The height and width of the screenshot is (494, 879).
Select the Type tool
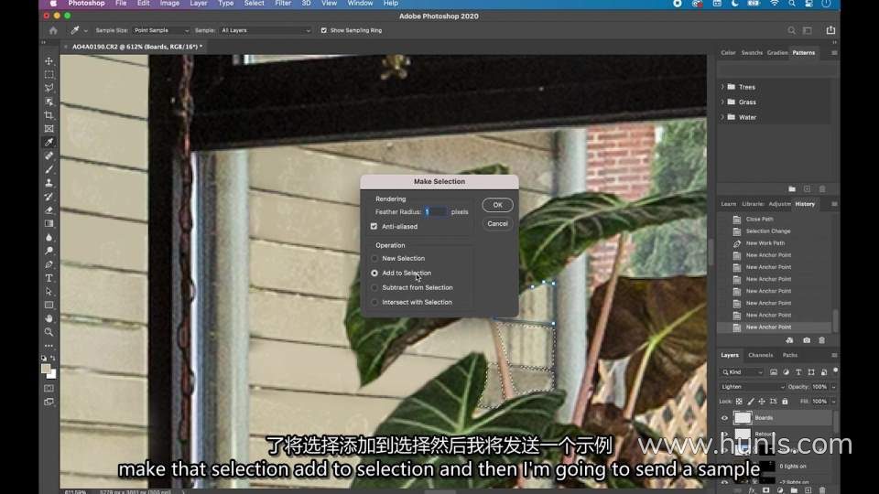click(49, 278)
